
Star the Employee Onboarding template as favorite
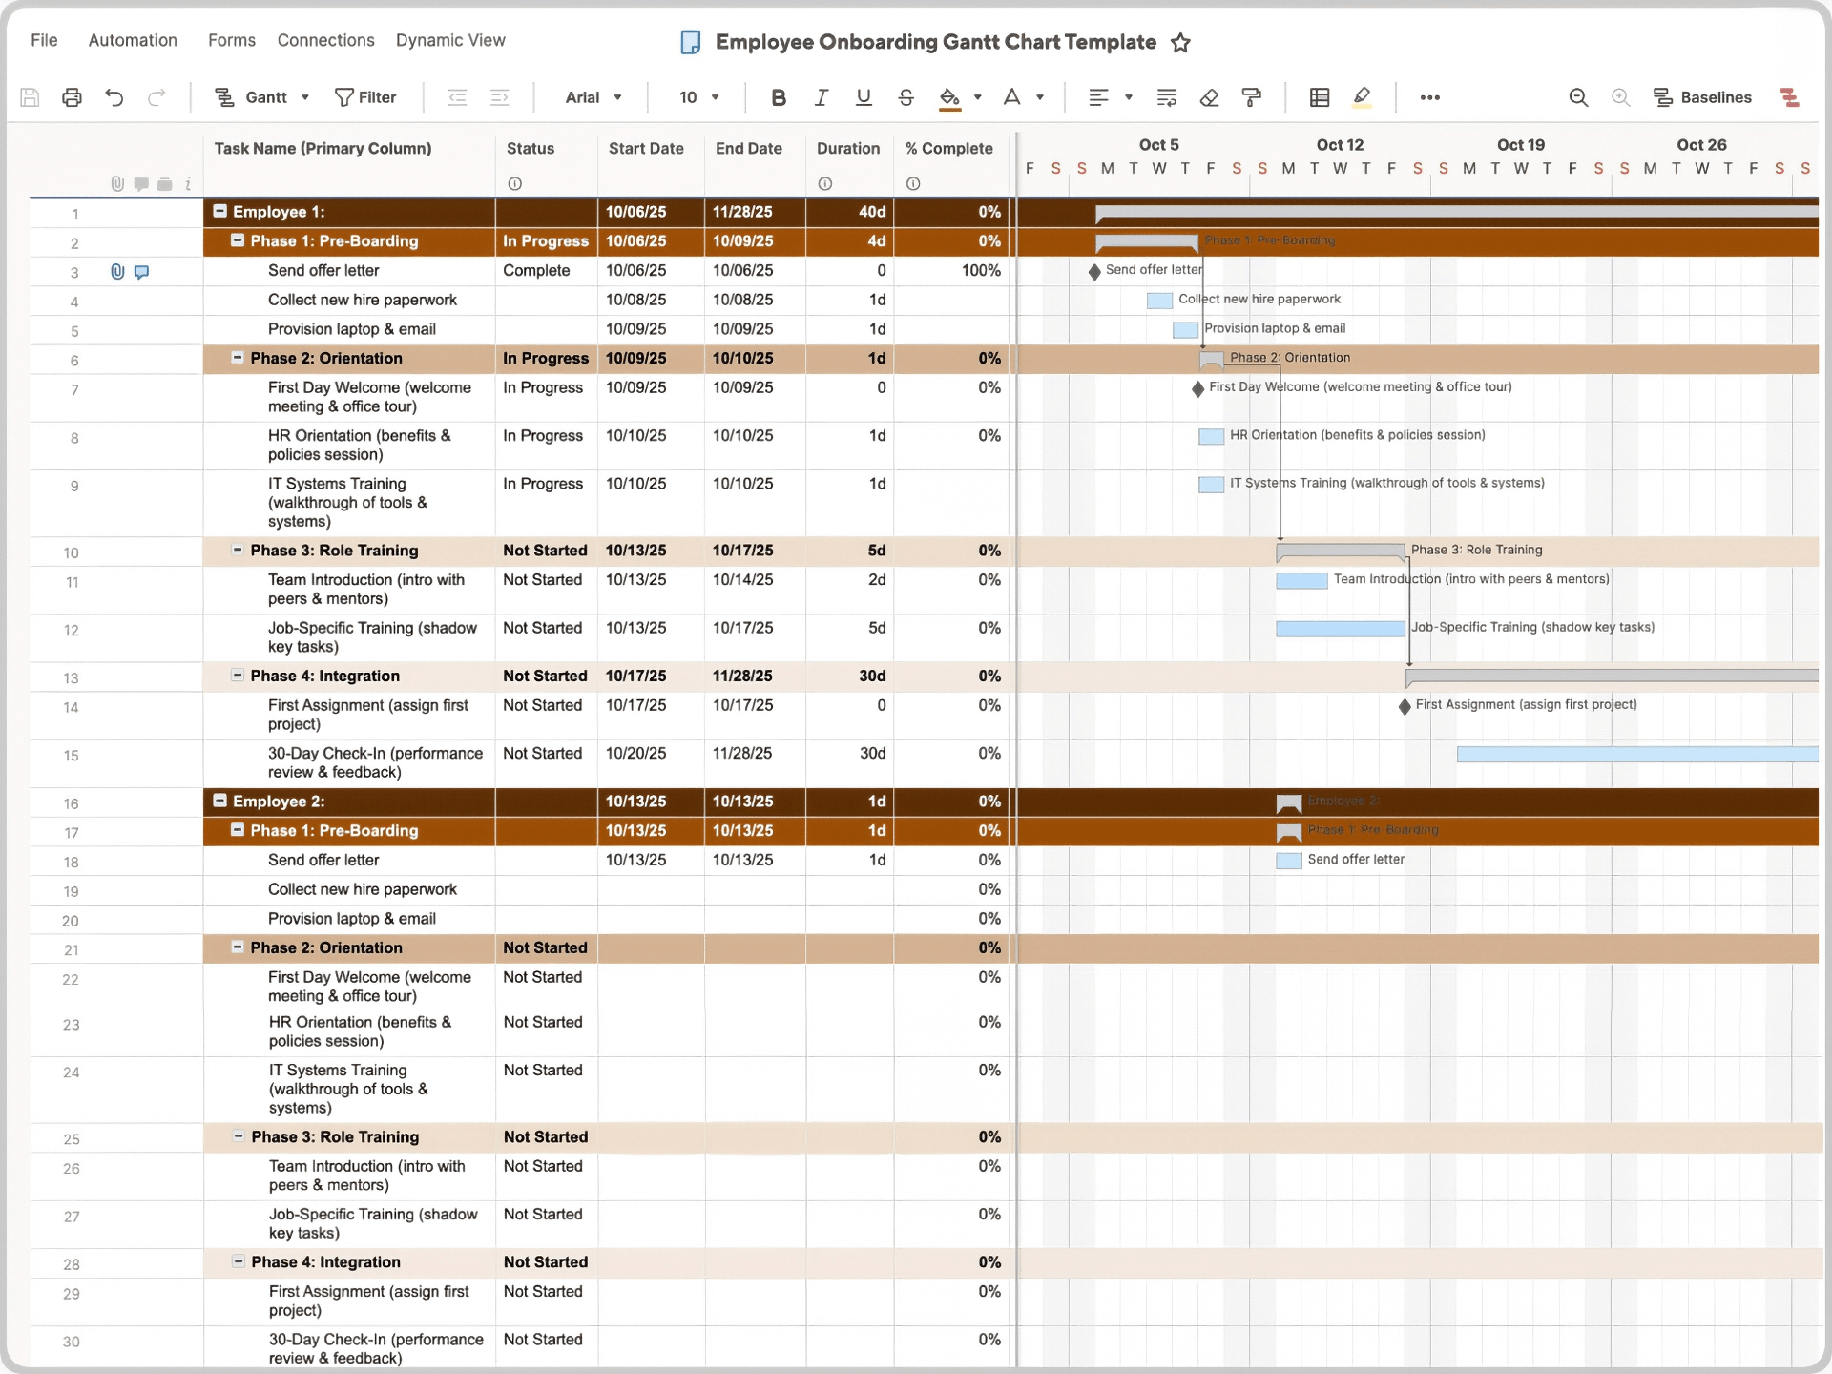tap(1181, 42)
